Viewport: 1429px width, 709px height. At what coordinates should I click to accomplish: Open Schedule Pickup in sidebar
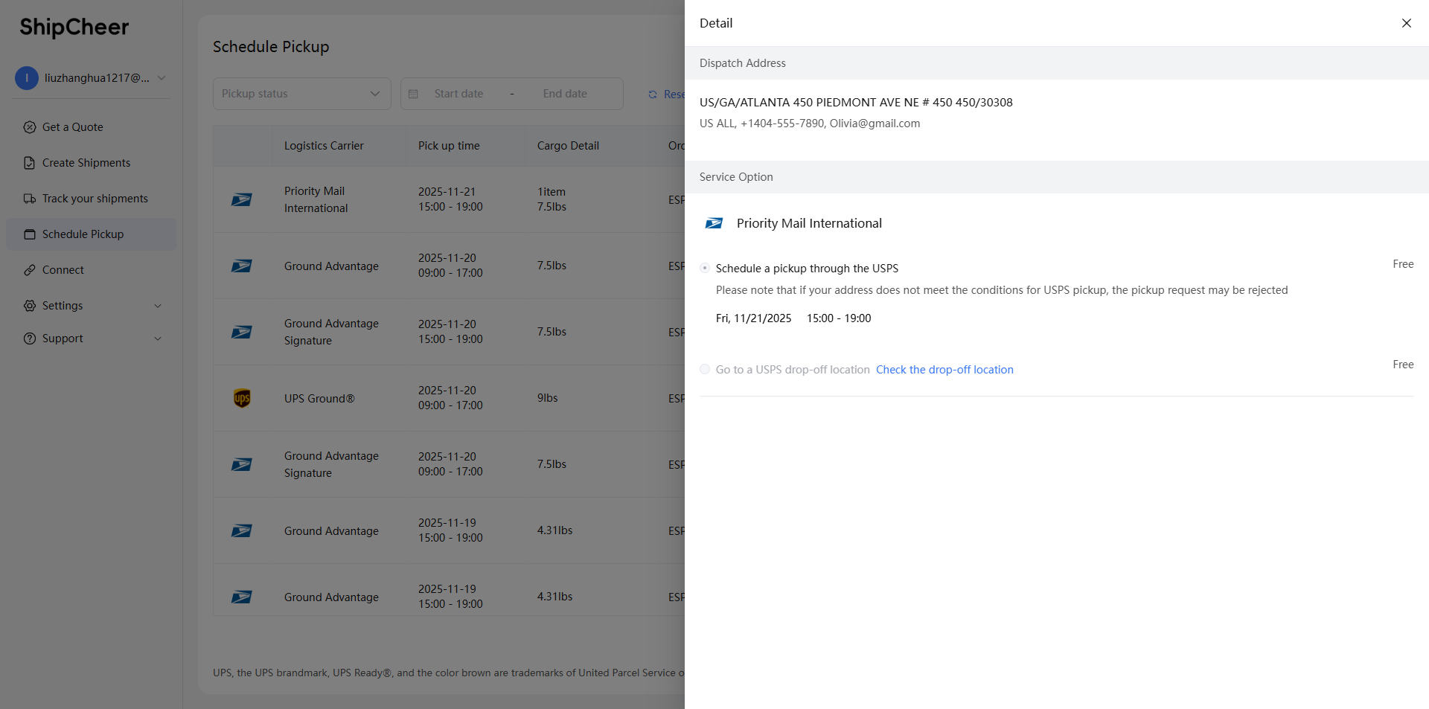pyautogui.click(x=83, y=234)
